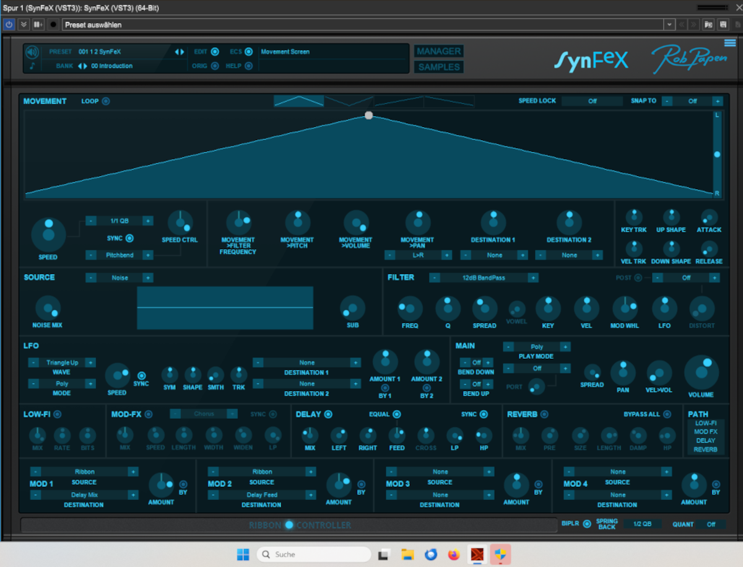Open the Play Mode 'Poly' selector in Main

tap(537, 347)
